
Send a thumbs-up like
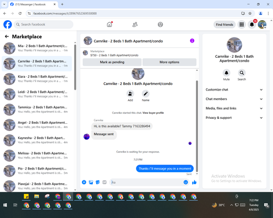click(x=194, y=182)
